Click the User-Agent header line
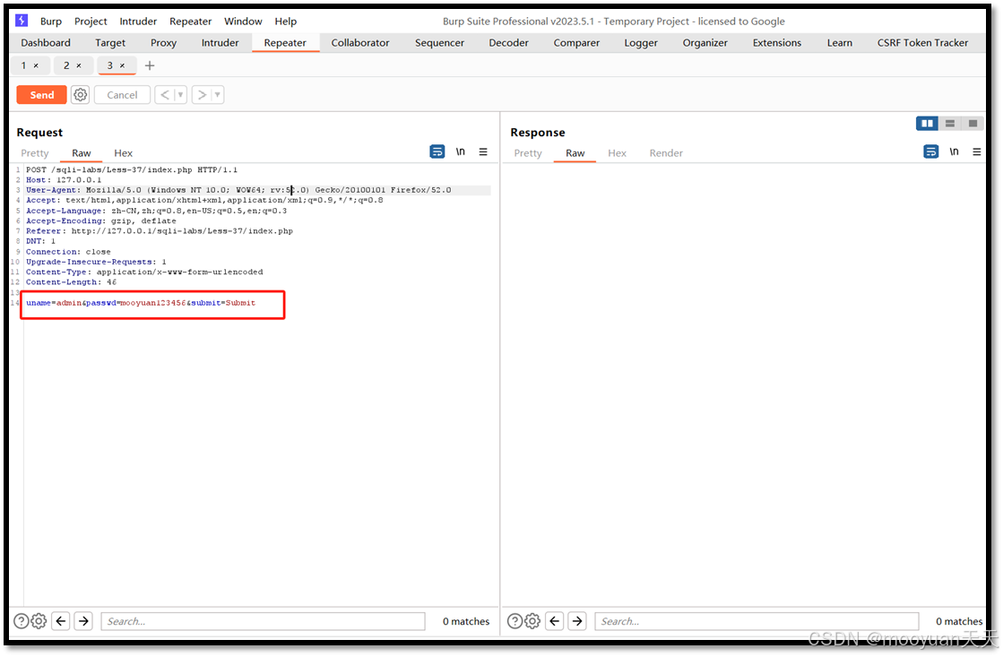The width and height of the screenshot is (1003, 657). point(238,190)
